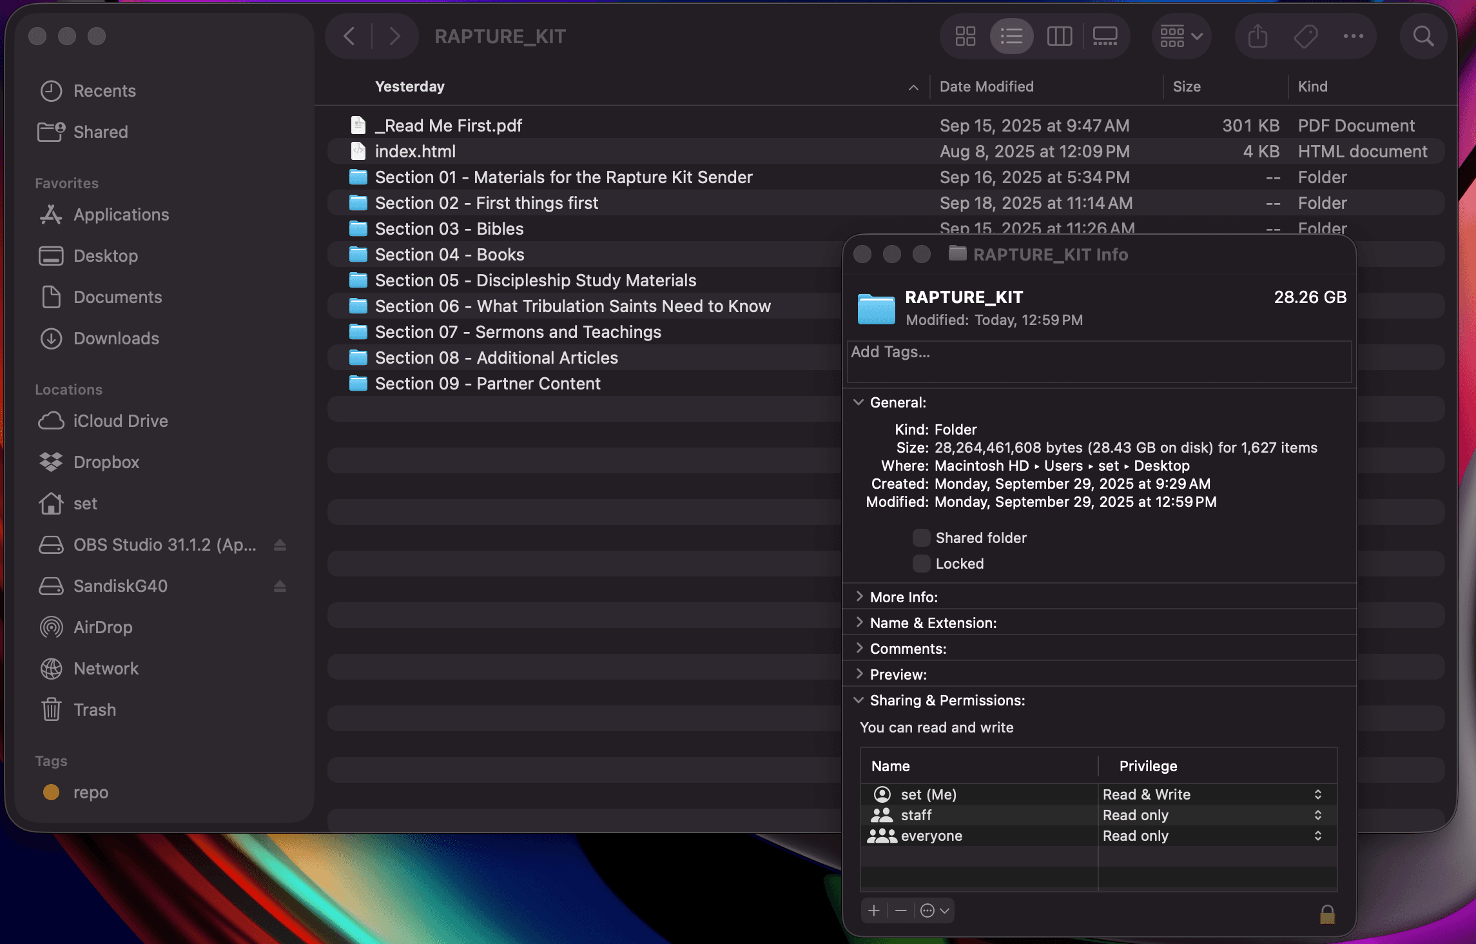
Task: Switch to column view
Action: (x=1059, y=36)
